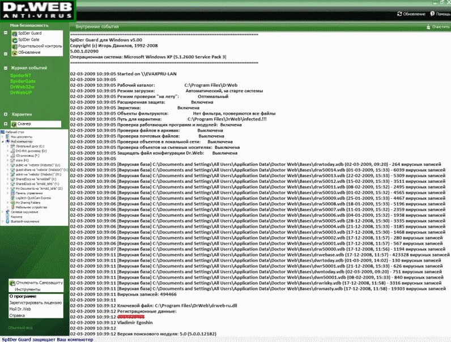
Task: Toggle Отключить Самозащиту self-protection
Action: 36,283
